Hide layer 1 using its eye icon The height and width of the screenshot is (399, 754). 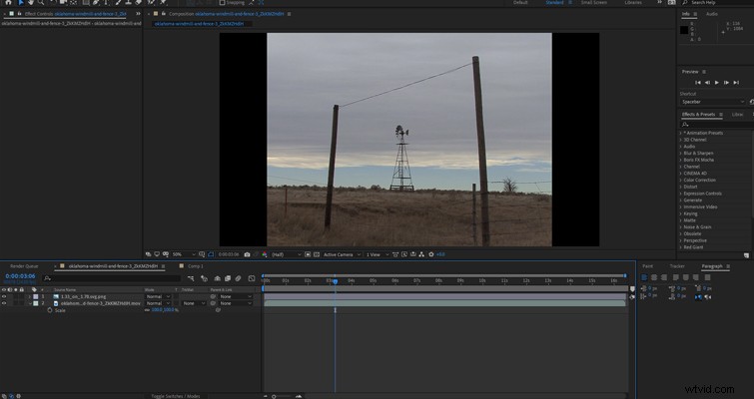4,296
